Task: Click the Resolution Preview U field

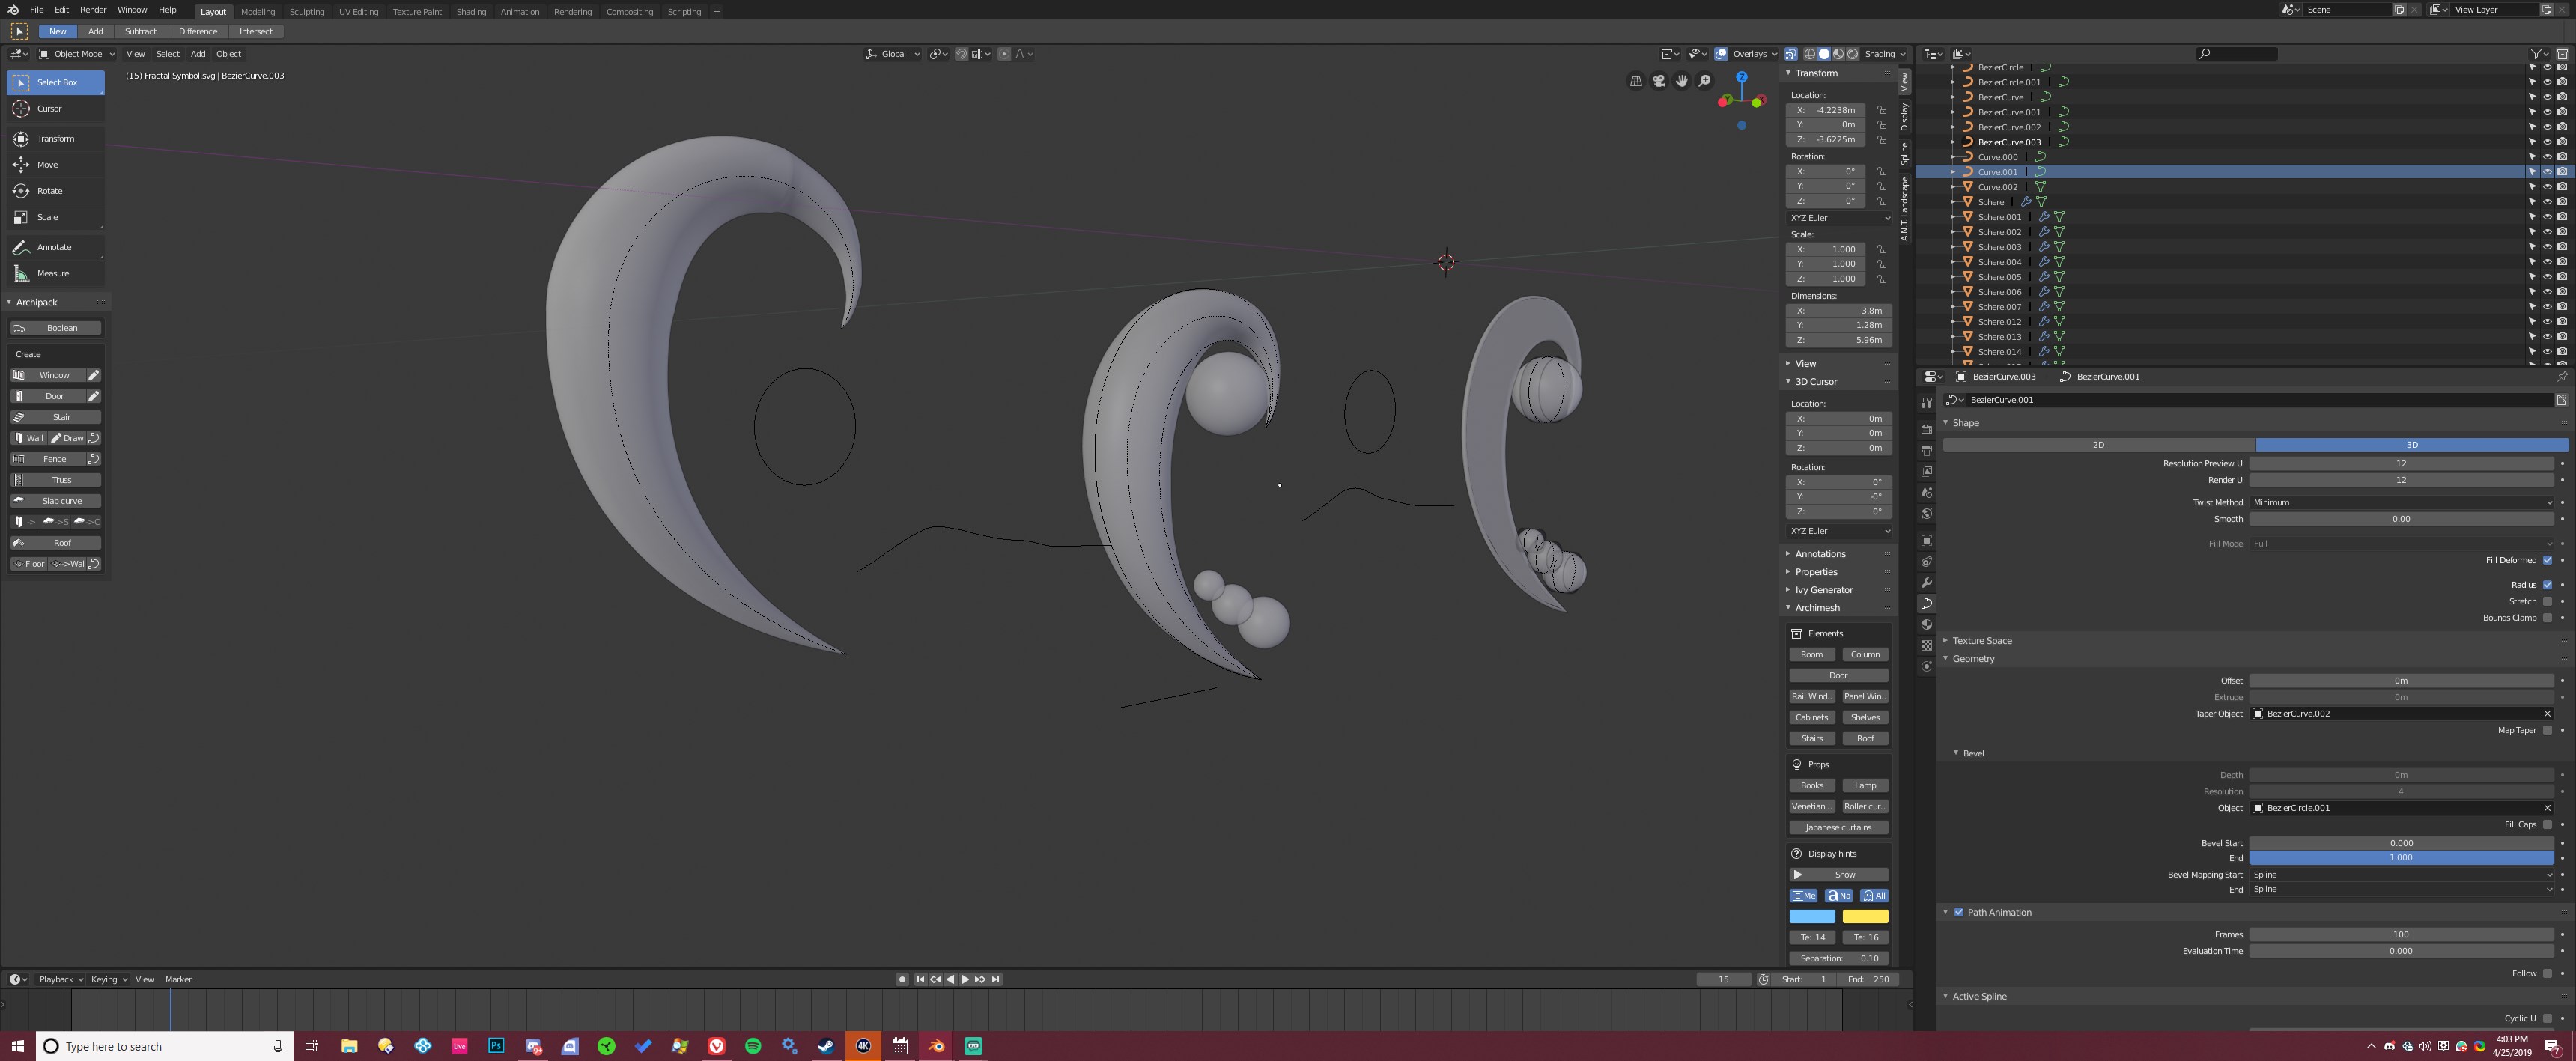Action: (x=2401, y=464)
